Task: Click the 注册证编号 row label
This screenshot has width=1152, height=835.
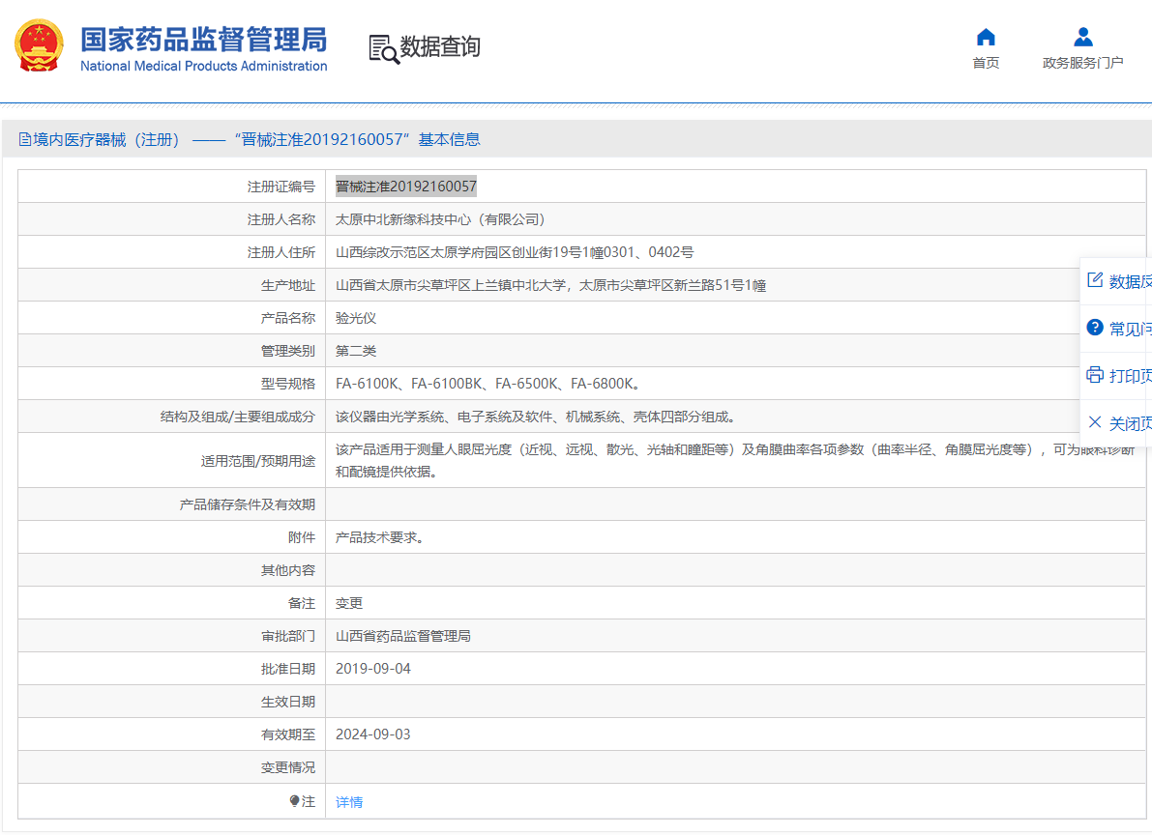Action: point(281,187)
